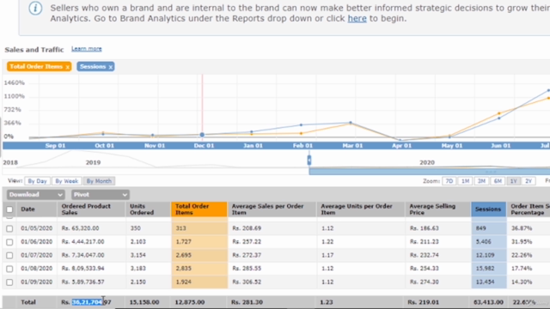Viewport: 550px width, 309px height.
Task: Click the Total Order Items column header
Action: tap(199, 209)
